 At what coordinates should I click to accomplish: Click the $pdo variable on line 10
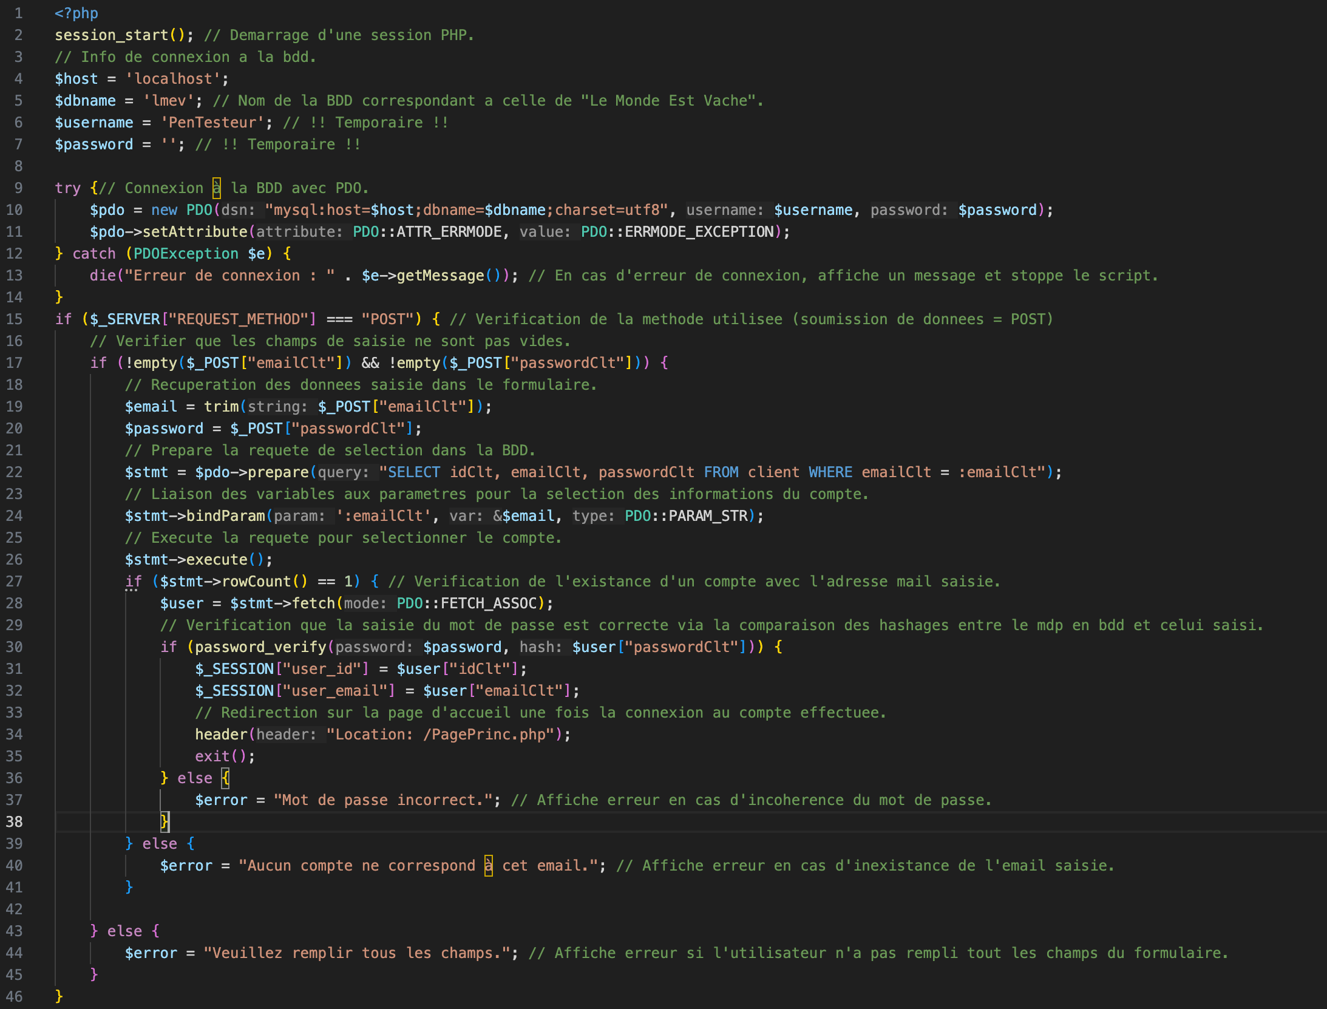[108, 209]
